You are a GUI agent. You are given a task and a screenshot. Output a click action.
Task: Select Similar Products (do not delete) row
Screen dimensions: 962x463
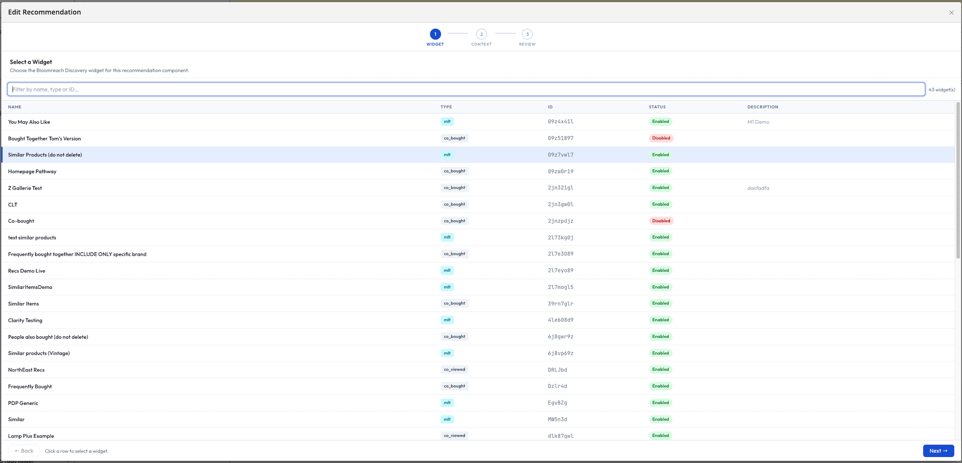click(x=478, y=155)
